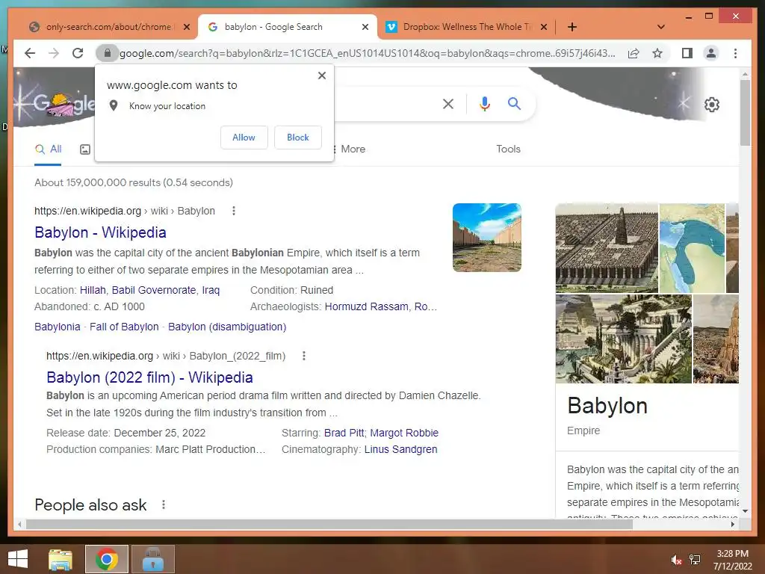Open the People also ask options dots
Screen dimensions: 765x574
tap(164, 504)
